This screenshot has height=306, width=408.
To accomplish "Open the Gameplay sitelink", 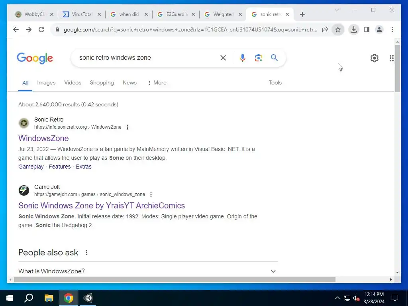I will 31,167.
